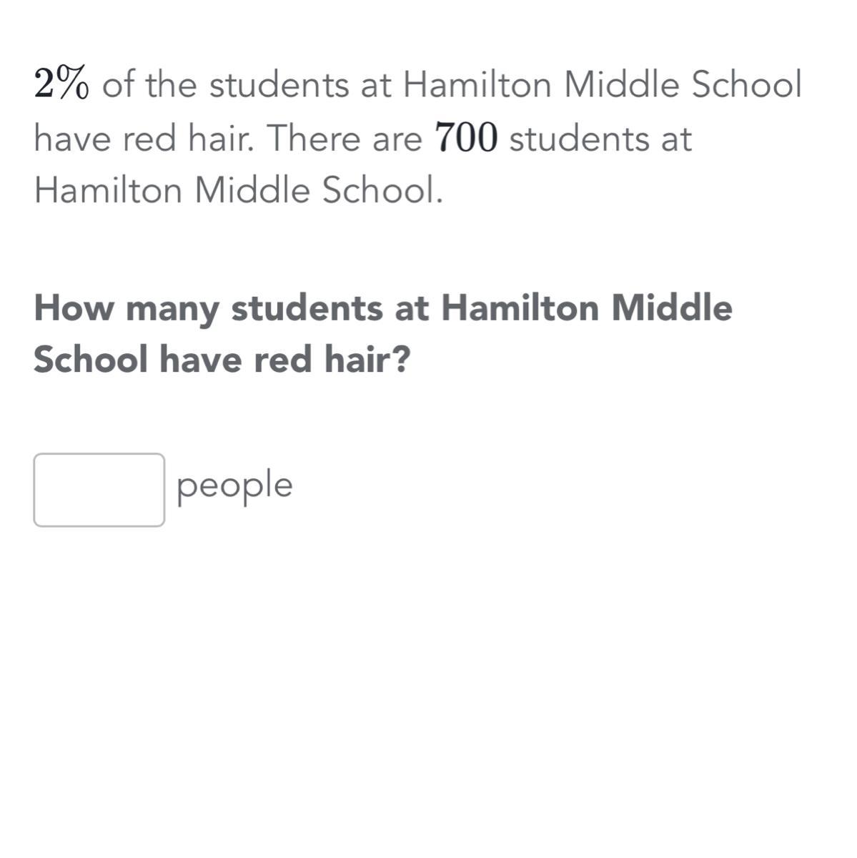857x858 pixels.
Task: Click the word 'students' in the first line
Action: (x=279, y=85)
